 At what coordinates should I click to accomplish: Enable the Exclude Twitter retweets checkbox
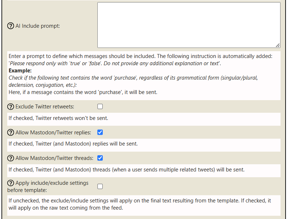click(100, 107)
